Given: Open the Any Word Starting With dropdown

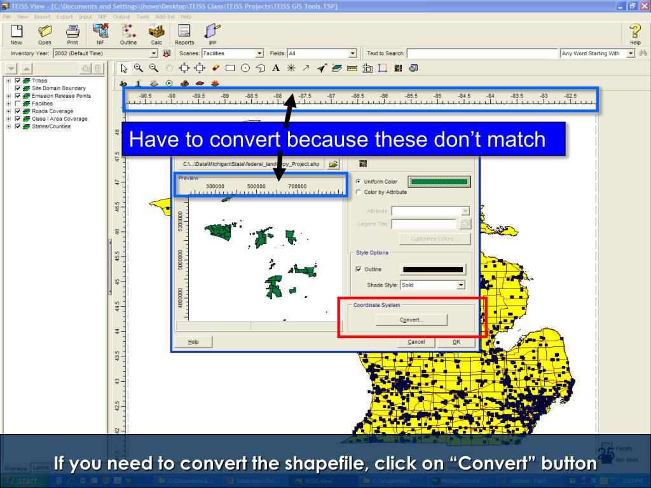Looking at the screenshot, I should tap(631, 53).
